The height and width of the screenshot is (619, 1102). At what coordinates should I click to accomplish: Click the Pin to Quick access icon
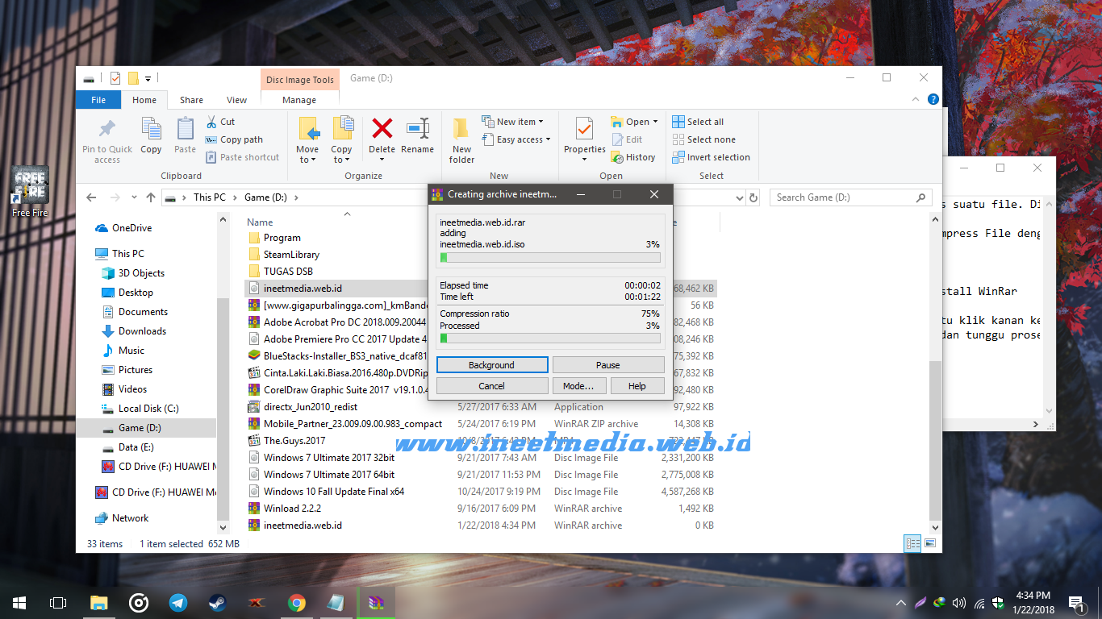(x=107, y=130)
